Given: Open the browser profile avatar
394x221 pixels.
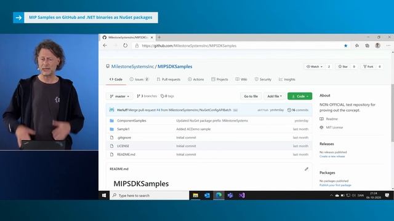Looking at the screenshot, I should pyautogui.click(x=377, y=45).
